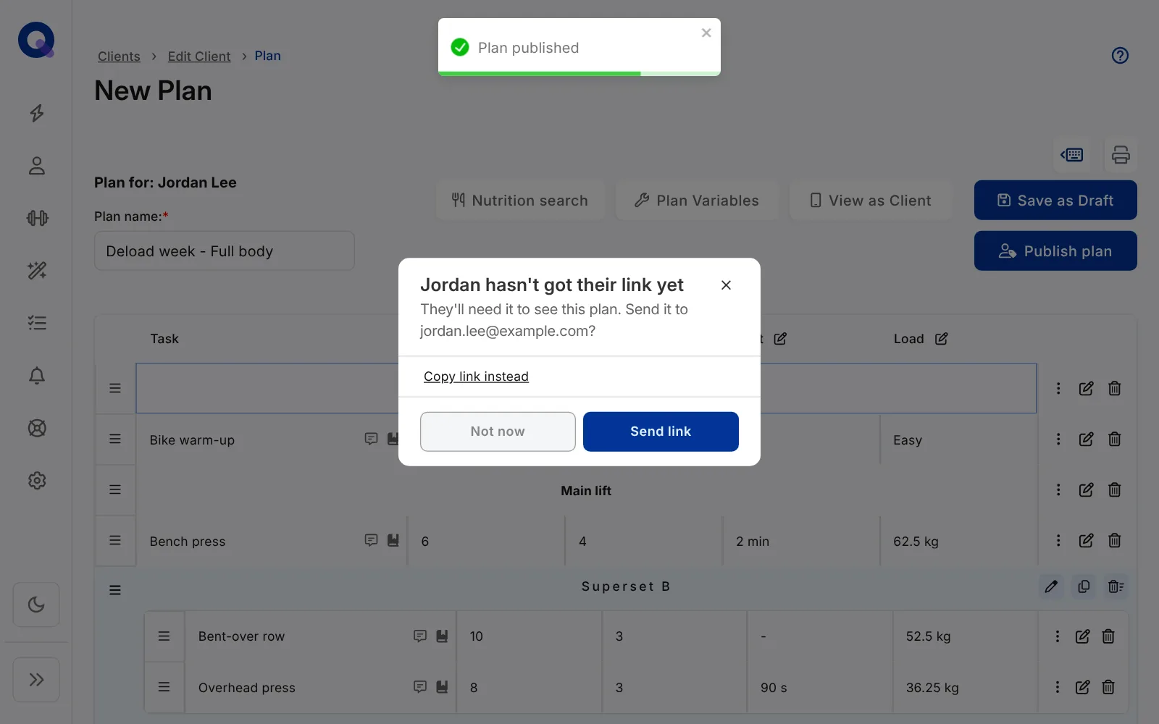
Task: Edit the Load column header
Action: click(x=941, y=339)
